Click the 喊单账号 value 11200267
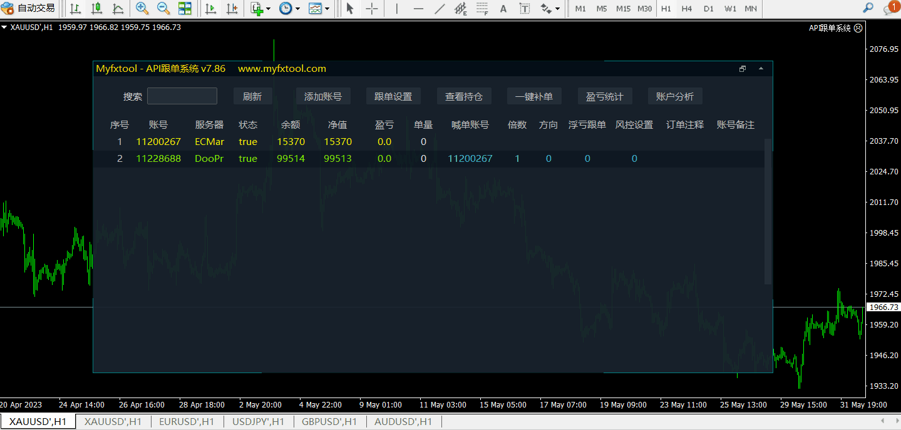The image size is (901, 430). [x=470, y=159]
